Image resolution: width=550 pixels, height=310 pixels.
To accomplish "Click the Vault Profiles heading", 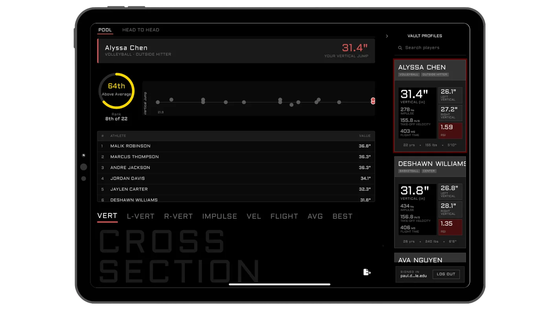I will click(425, 36).
